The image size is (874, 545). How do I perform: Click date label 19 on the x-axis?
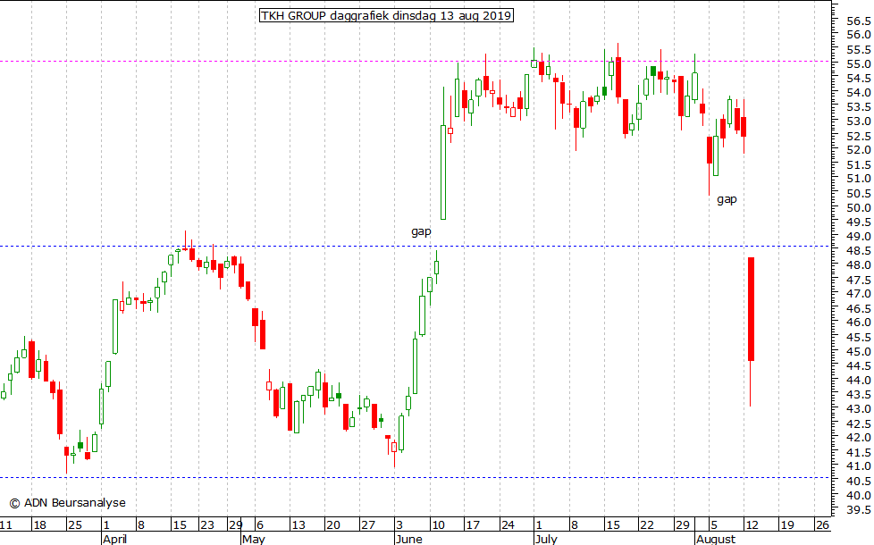click(x=786, y=524)
